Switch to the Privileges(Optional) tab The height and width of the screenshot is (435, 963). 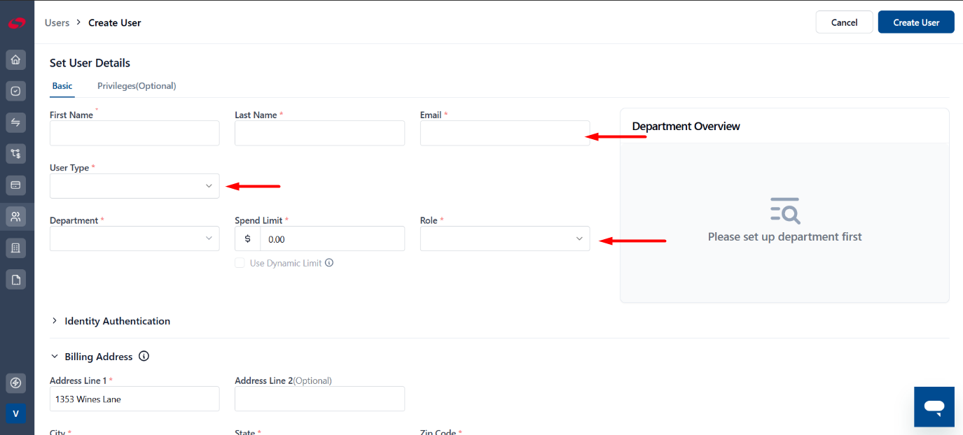click(x=137, y=86)
